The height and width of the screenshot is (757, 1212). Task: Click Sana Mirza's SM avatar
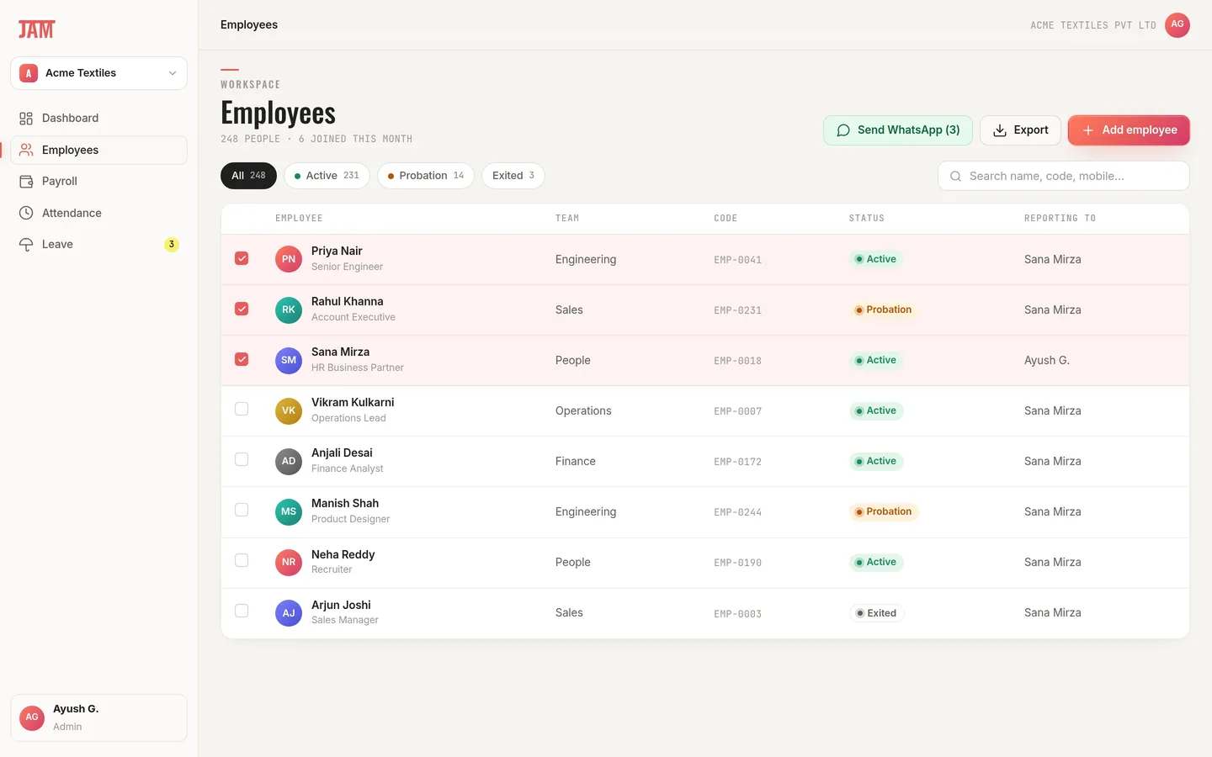(x=289, y=360)
